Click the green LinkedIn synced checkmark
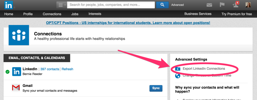The height and width of the screenshot is (100, 257). [8, 72]
